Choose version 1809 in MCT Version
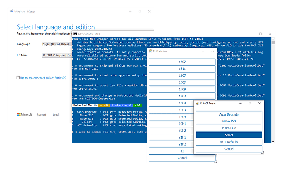 pos(171,103)
